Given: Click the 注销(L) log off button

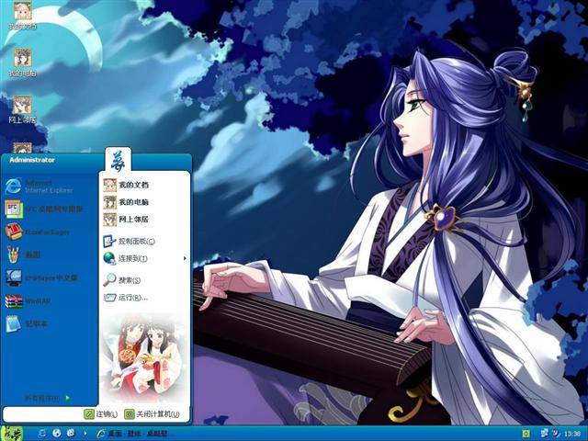Looking at the screenshot, I should [100, 414].
